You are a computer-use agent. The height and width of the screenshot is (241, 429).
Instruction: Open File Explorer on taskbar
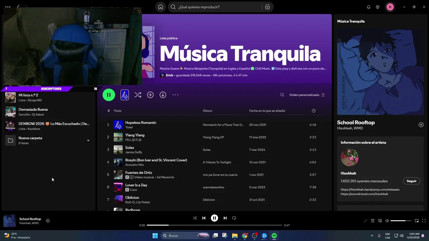click(235, 236)
